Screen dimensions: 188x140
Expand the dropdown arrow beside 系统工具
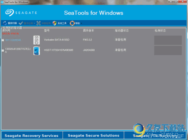tap(68, 23)
